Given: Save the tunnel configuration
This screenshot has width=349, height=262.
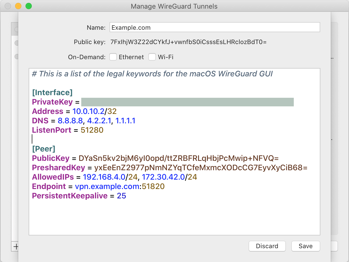Looking at the screenshot, I should pyautogui.click(x=306, y=246).
